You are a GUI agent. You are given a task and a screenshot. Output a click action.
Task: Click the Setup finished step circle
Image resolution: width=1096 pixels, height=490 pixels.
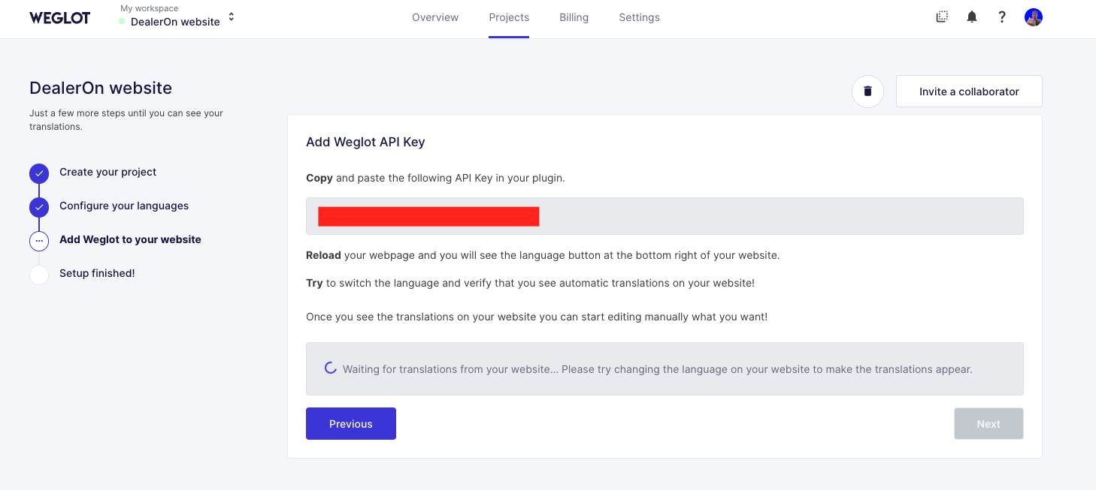click(39, 275)
